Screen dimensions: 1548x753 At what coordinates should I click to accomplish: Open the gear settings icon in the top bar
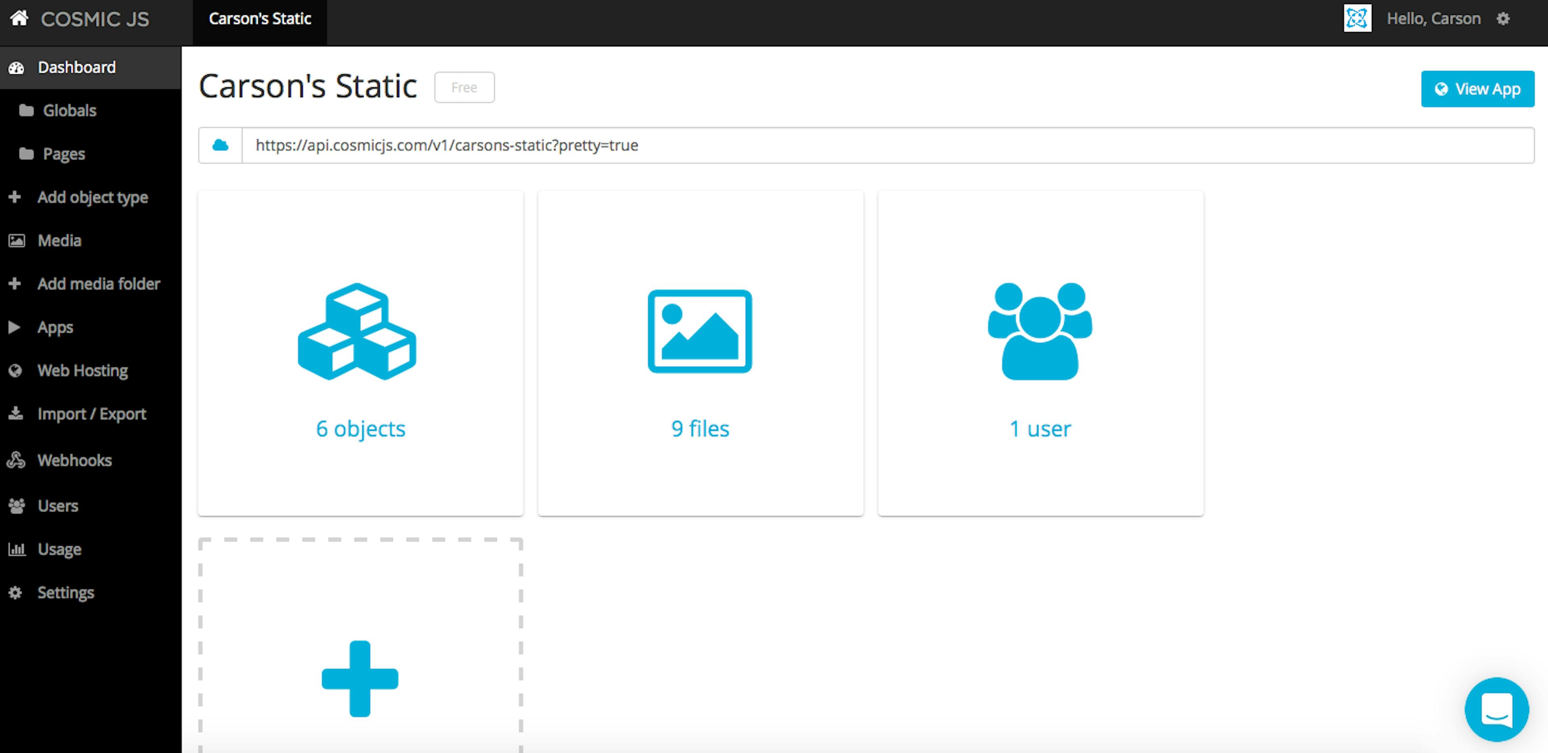coord(1503,19)
